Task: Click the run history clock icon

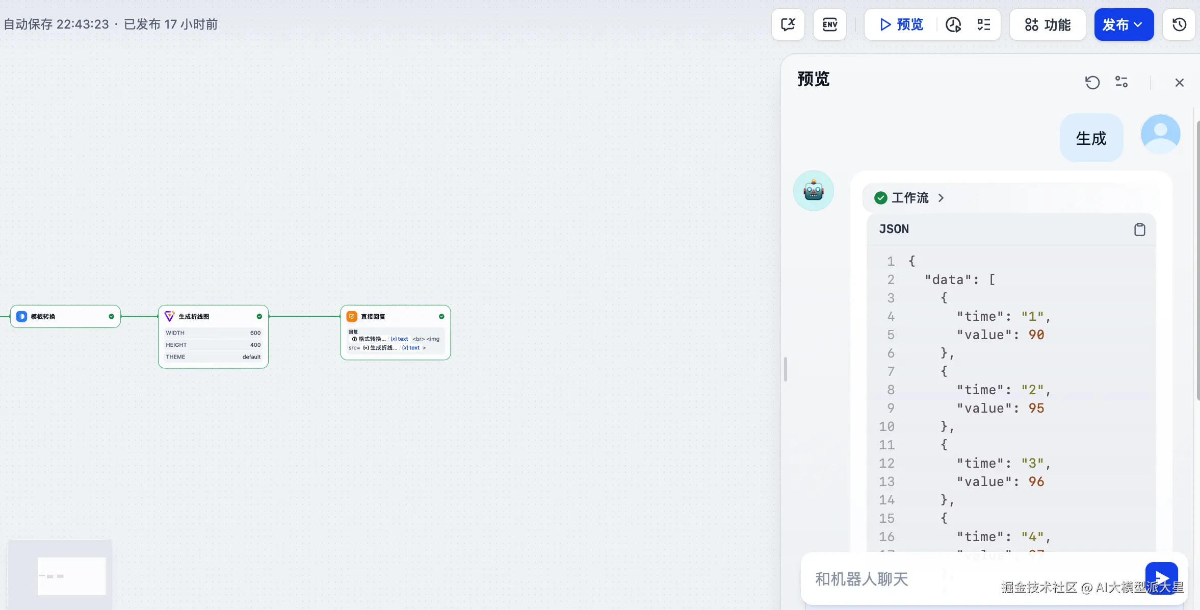Action: pyautogui.click(x=953, y=24)
